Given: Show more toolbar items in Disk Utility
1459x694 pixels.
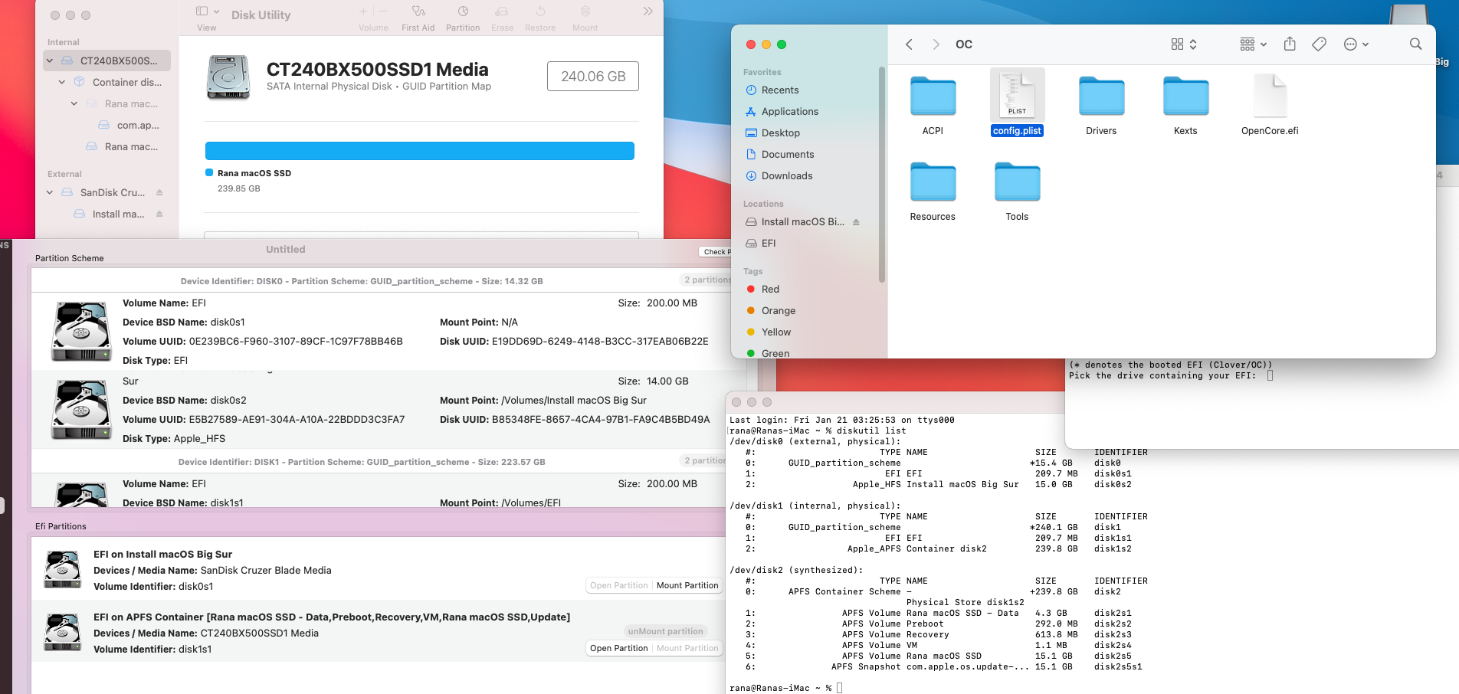Looking at the screenshot, I should 648,11.
